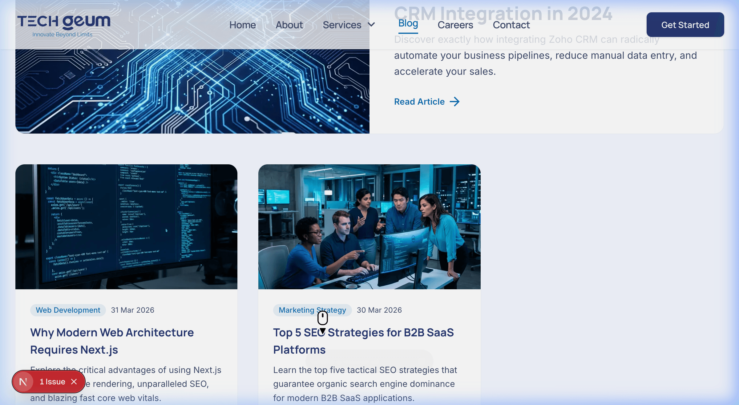Expand the Services dropdown chevron
The height and width of the screenshot is (405, 739).
(x=371, y=25)
